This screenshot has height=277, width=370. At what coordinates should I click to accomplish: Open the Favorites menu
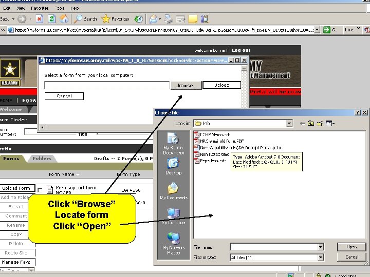(40, 8)
